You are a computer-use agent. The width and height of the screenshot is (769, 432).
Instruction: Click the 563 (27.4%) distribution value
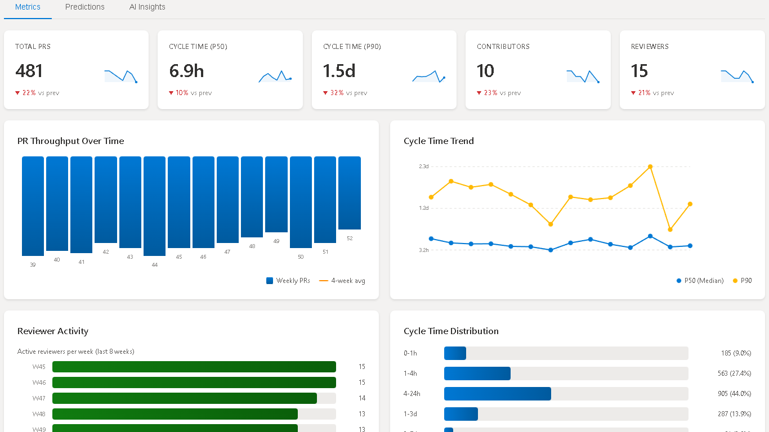click(x=735, y=373)
